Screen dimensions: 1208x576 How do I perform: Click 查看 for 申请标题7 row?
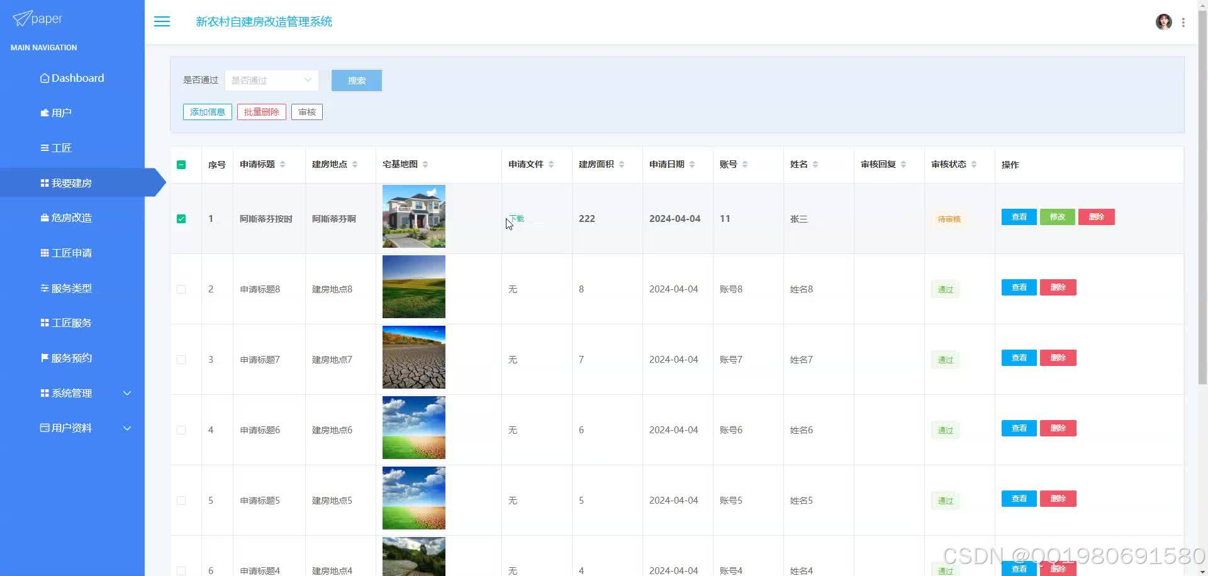pos(1019,358)
